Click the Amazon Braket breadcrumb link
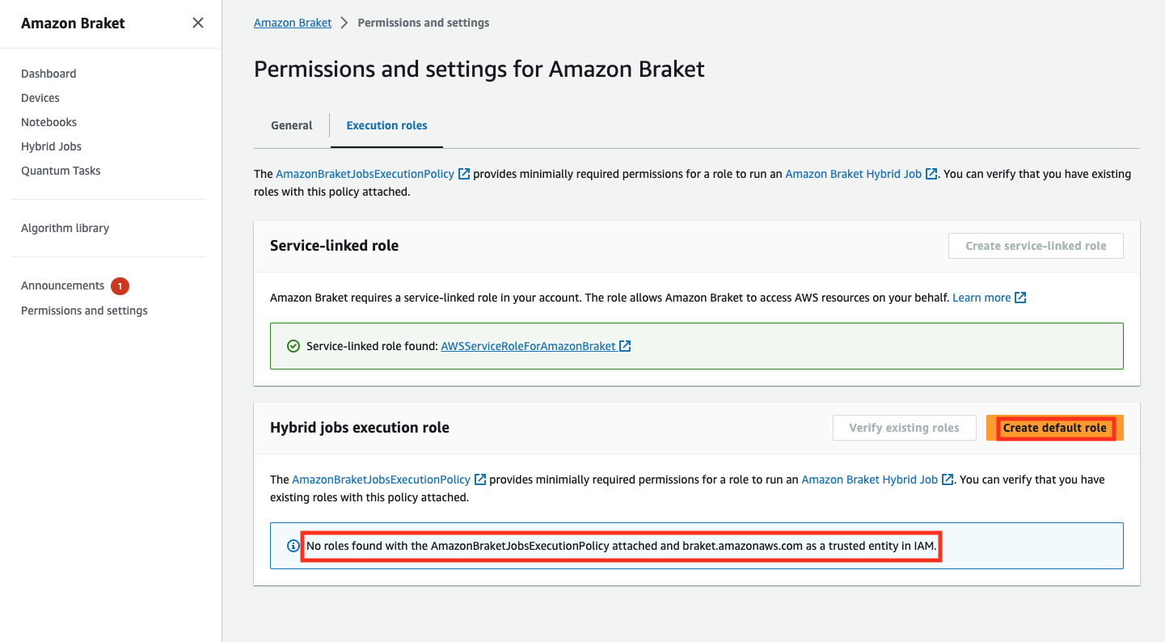The image size is (1165, 642). pyautogui.click(x=293, y=23)
